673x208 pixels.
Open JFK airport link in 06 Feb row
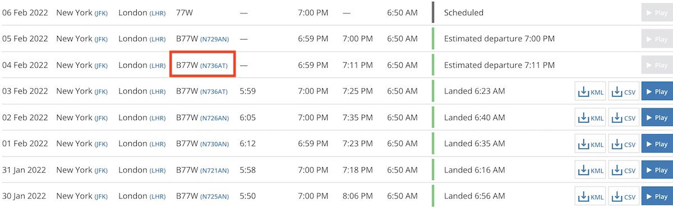[101, 13]
